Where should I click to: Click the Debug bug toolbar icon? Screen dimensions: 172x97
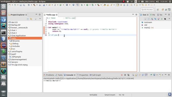coord(82,5)
